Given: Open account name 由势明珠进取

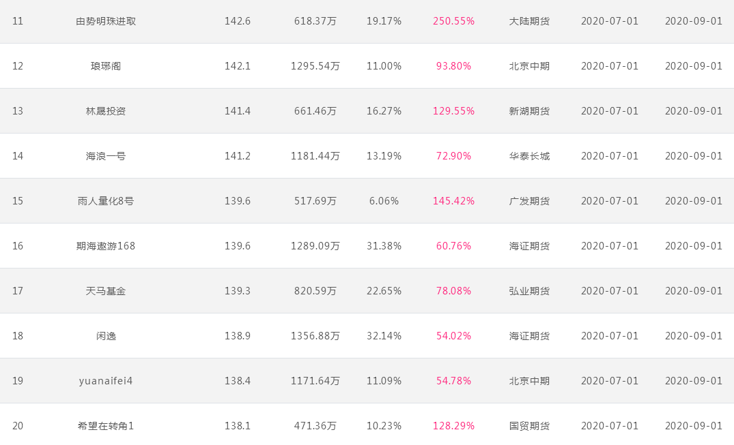Looking at the screenshot, I should pyautogui.click(x=106, y=21).
